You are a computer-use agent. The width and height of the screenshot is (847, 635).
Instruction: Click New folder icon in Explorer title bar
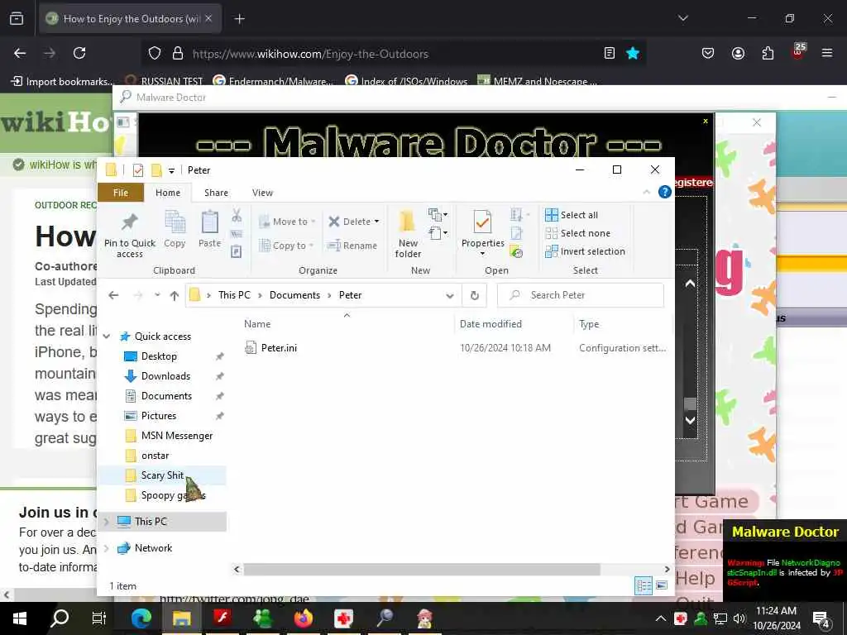click(x=156, y=170)
